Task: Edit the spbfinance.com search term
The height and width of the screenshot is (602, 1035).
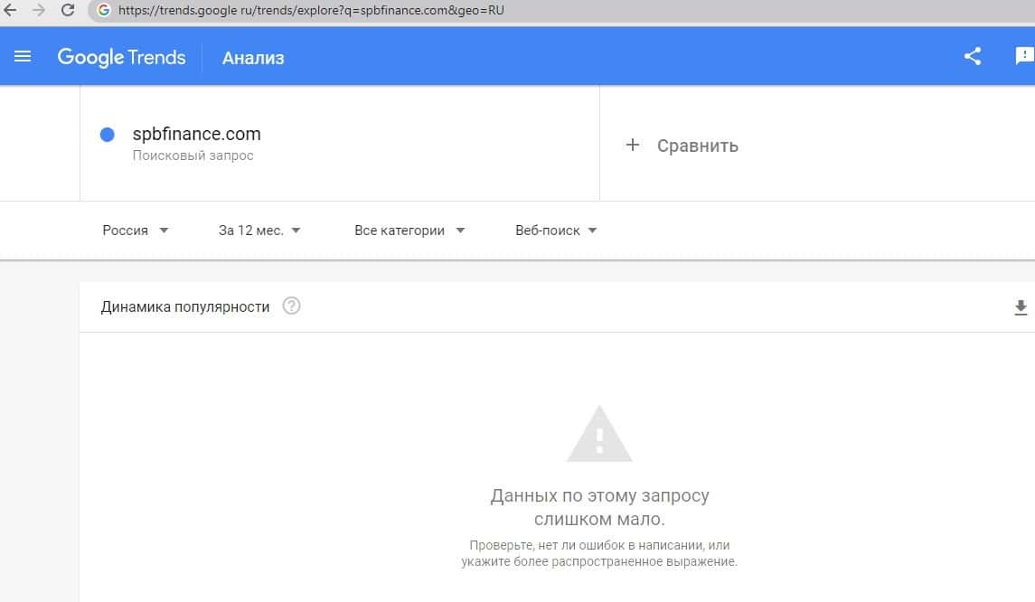Action: click(196, 134)
